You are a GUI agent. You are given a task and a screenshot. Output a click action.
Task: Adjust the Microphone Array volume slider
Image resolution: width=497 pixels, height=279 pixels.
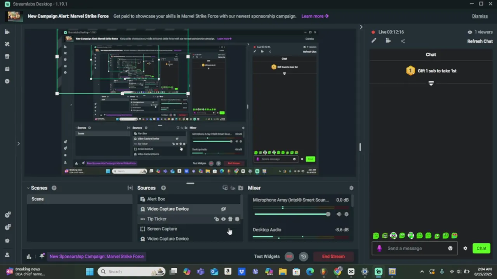[x=292, y=214]
